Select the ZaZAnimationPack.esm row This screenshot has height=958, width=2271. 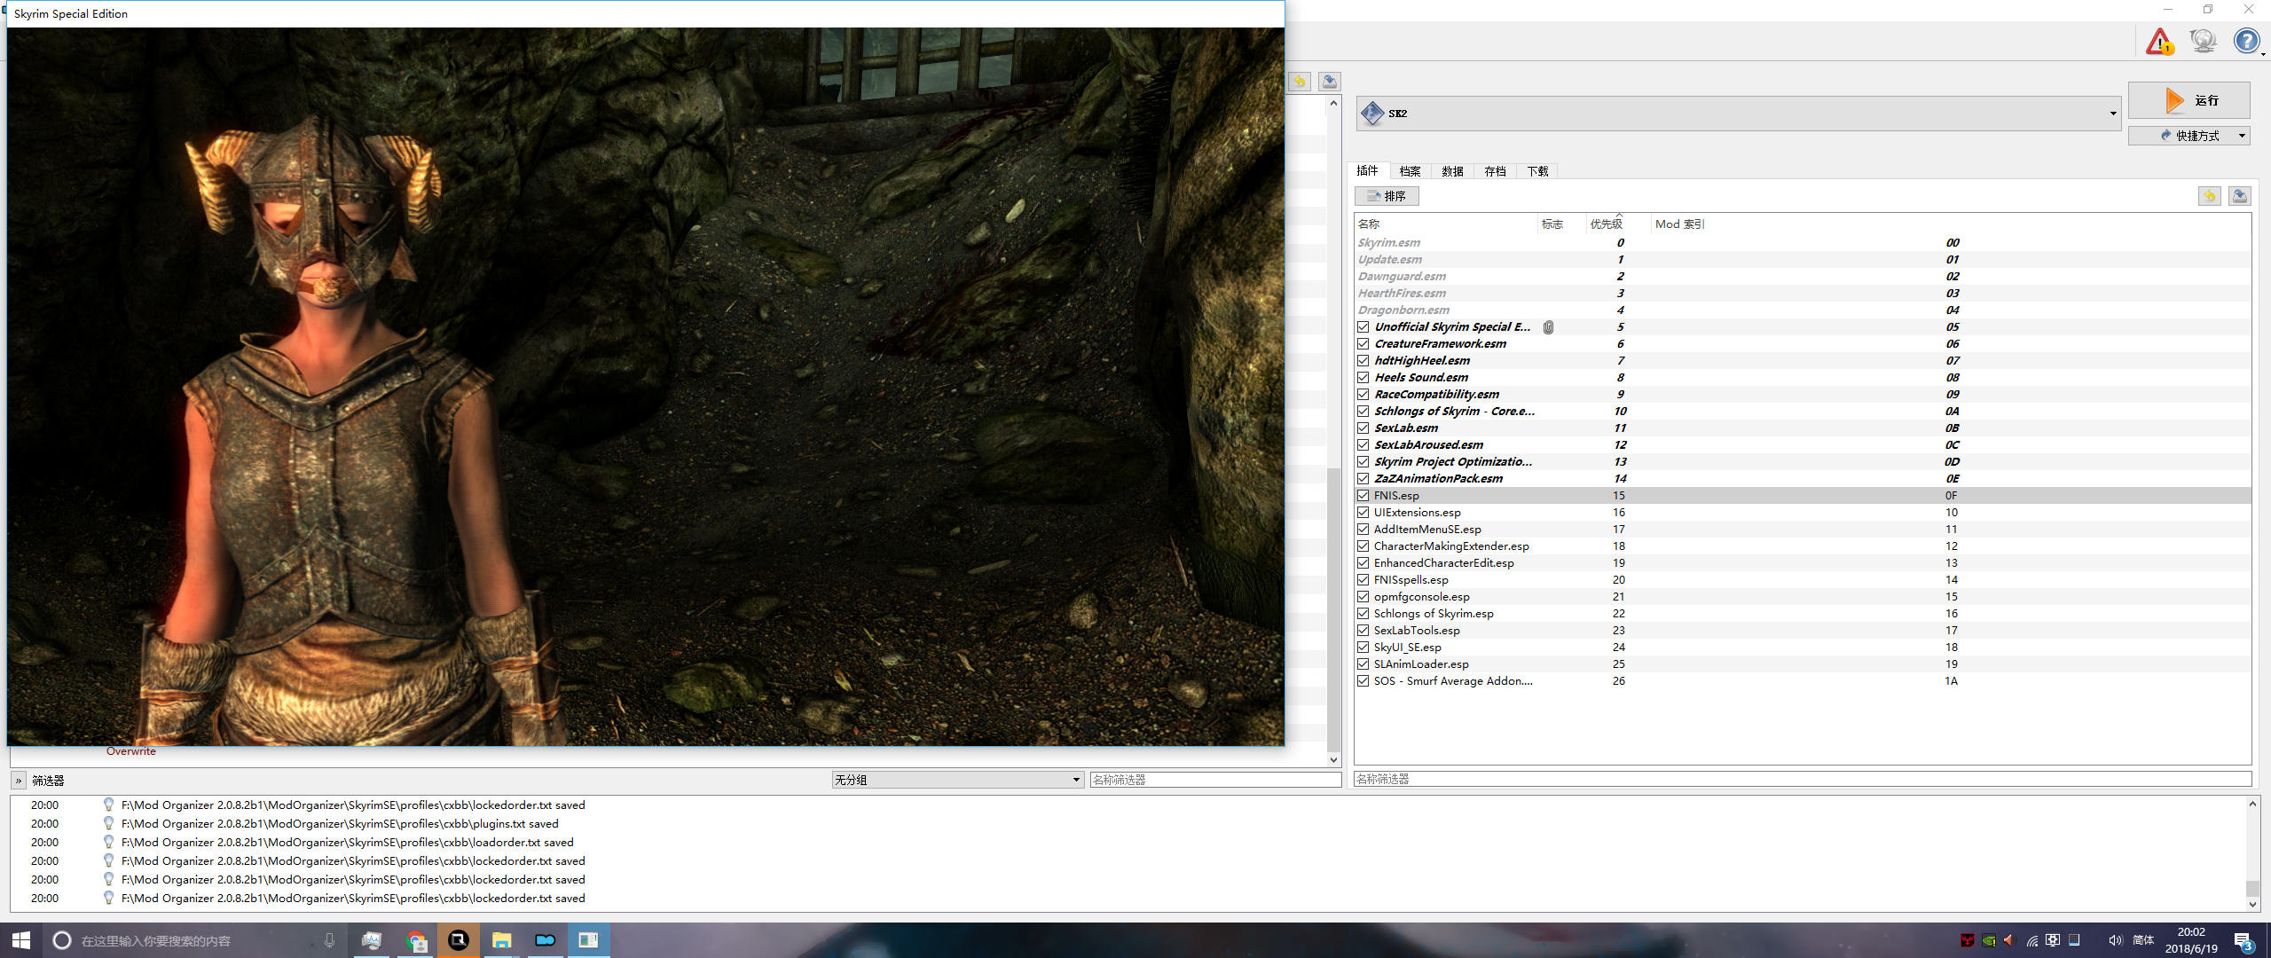[x=1803, y=479]
